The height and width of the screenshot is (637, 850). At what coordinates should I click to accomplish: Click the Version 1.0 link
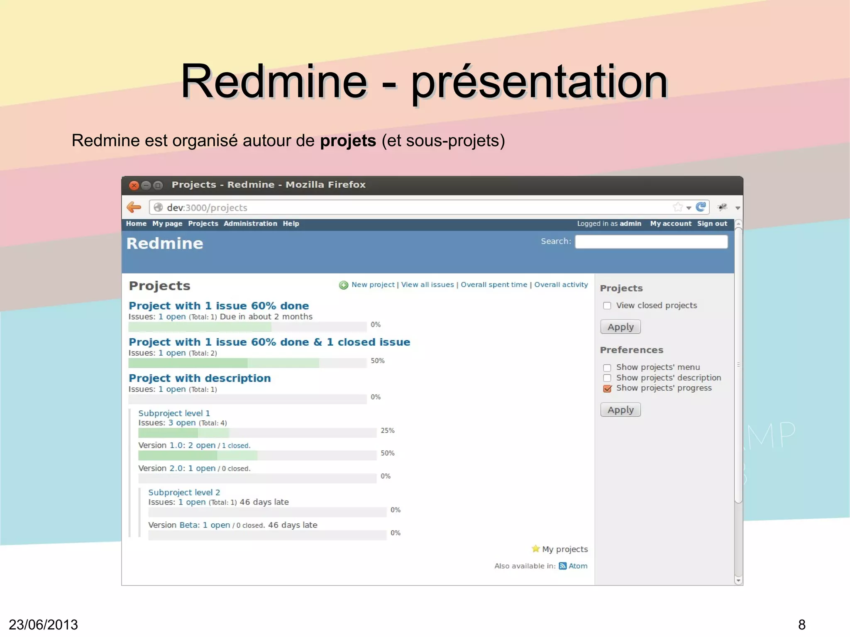[x=177, y=445]
